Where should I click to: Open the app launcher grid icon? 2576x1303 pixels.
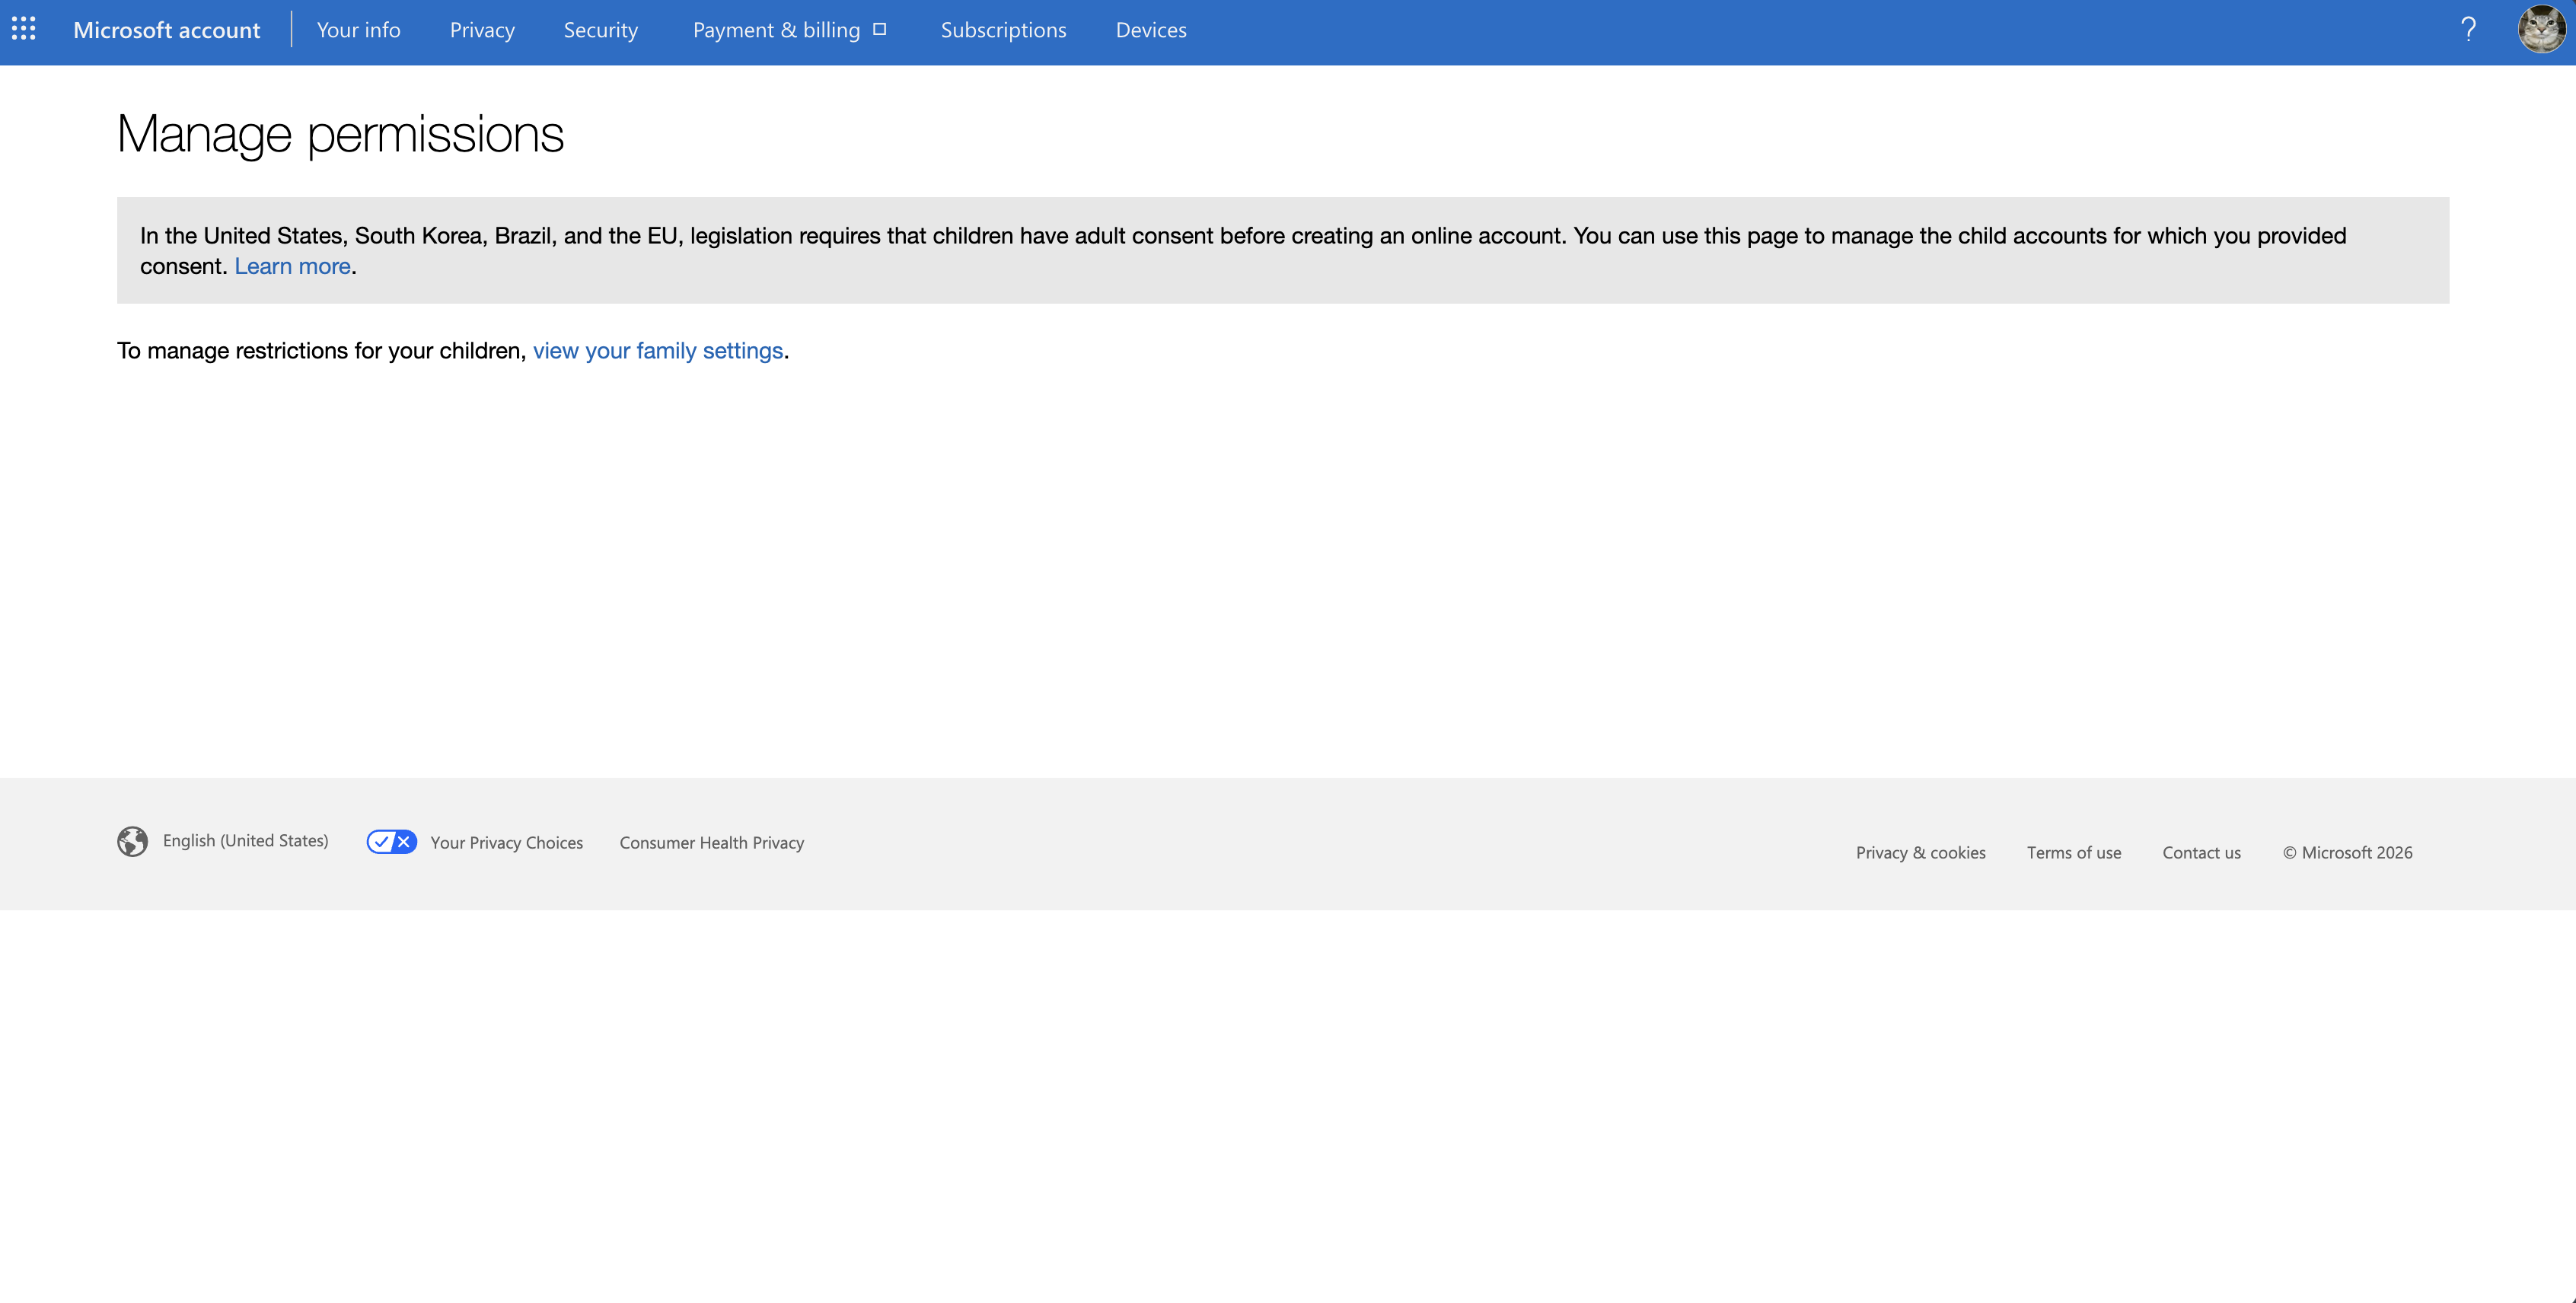(x=24, y=29)
